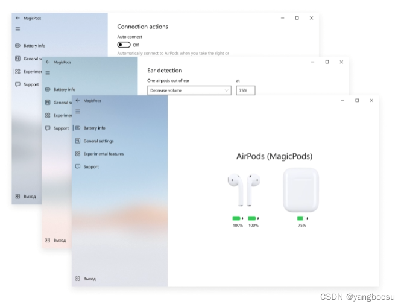Screen dimensions: 404x307
Task: Go back in rear Connection actions window
Action: 17,18
